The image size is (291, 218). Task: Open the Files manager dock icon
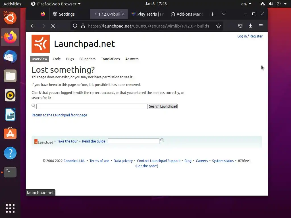pyautogui.click(x=10, y=76)
